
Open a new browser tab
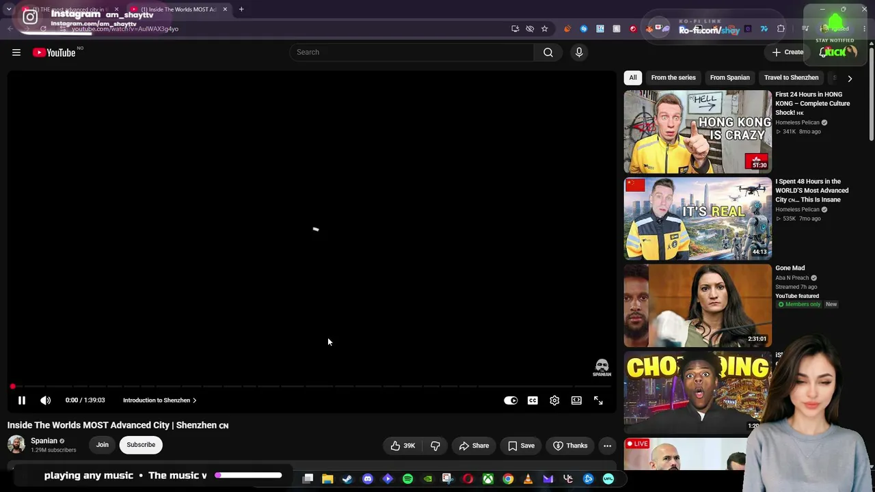coord(241,10)
